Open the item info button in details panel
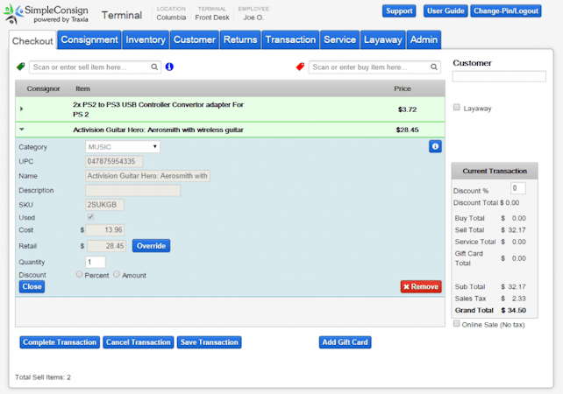This screenshot has width=563, height=394. pyautogui.click(x=435, y=146)
